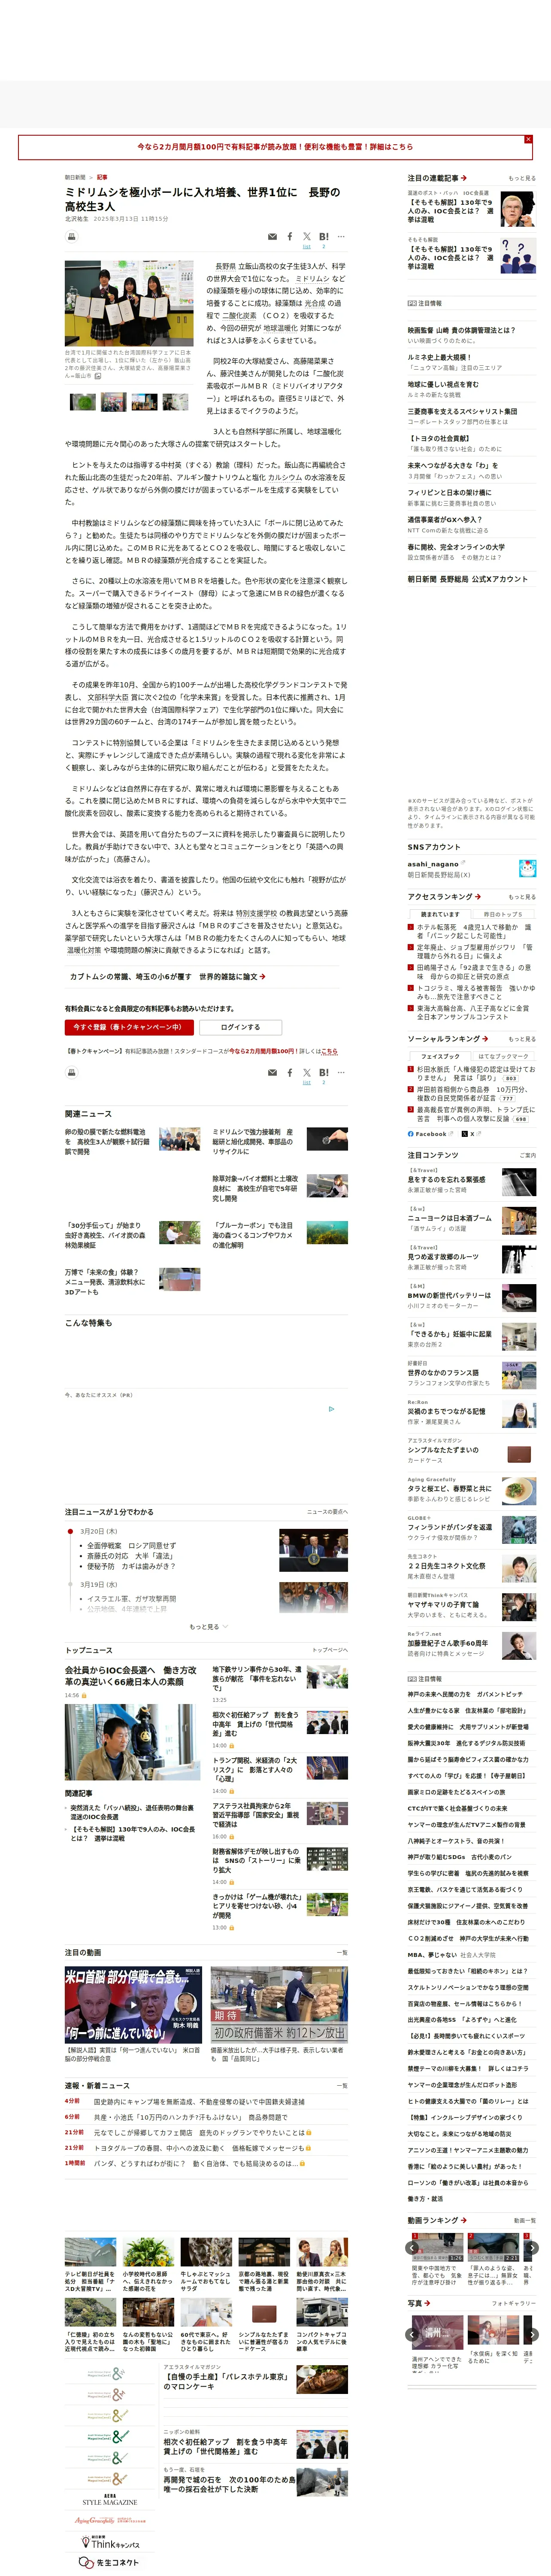This screenshot has width=551, height=2576.
Task: Share article on X icon below headline
Action: [307, 237]
